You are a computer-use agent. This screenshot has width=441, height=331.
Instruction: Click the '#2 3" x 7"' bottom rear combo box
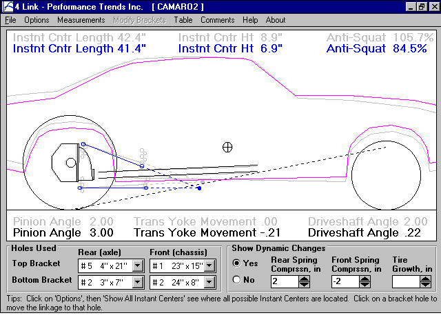111,282
